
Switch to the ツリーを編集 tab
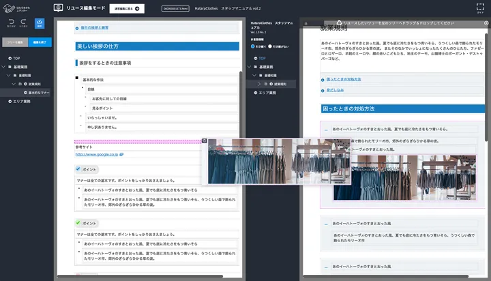12,42
